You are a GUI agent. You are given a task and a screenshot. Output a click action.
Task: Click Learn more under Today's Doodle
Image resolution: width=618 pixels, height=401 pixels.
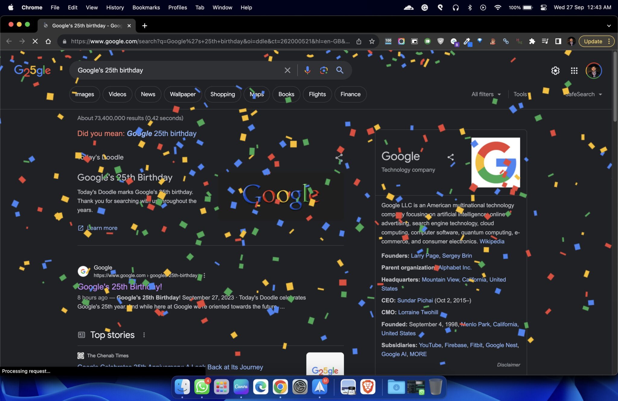pyautogui.click(x=102, y=228)
